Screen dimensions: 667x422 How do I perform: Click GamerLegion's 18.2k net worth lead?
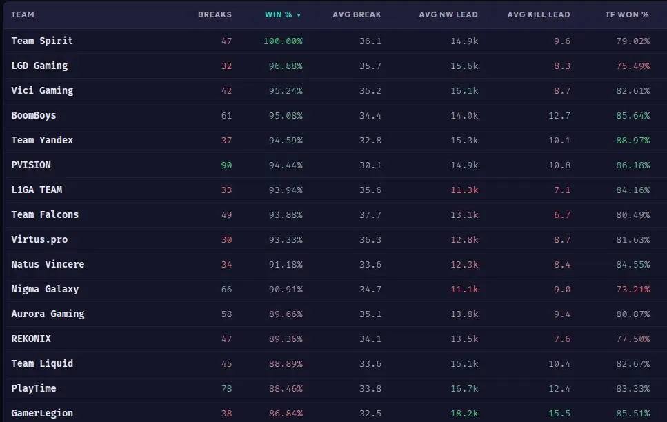coord(464,413)
